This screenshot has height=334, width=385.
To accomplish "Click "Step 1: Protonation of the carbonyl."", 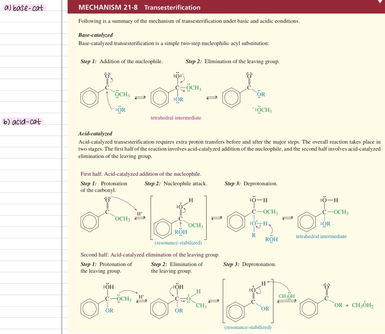I will (104, 187).
